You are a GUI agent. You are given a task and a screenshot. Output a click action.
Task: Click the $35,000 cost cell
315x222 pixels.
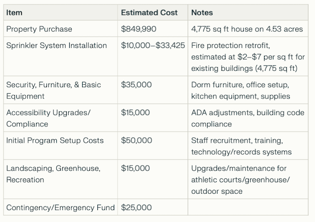coord(153,90)
